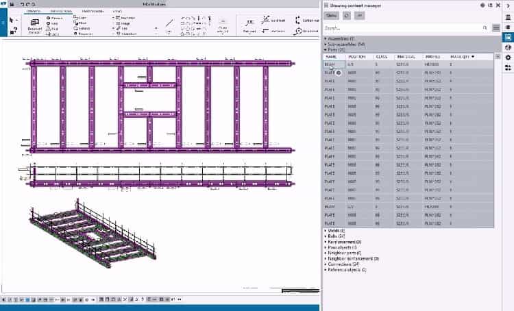514x311 pixels.
Task: Expand the Bolts category
Action: [334, 236]
